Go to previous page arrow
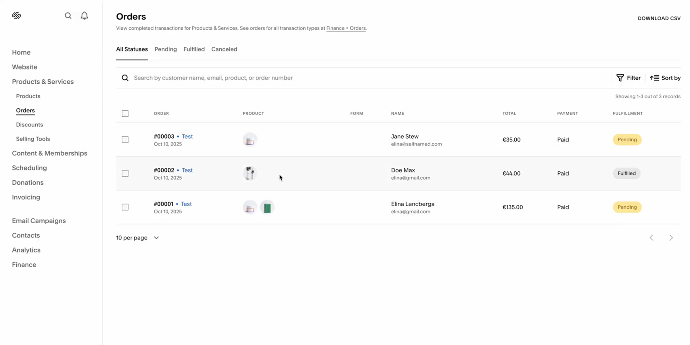This screenshot has width=690, height=345. click(x=651, y=238)
